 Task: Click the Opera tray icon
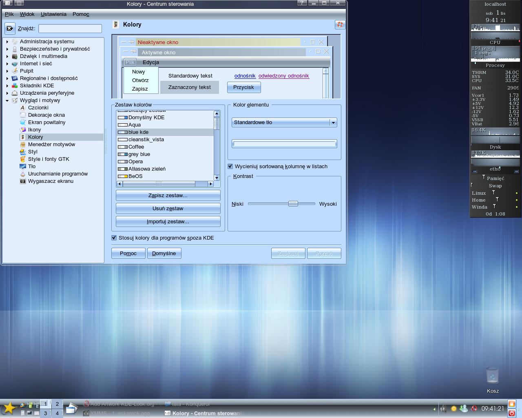pos(474,408)
